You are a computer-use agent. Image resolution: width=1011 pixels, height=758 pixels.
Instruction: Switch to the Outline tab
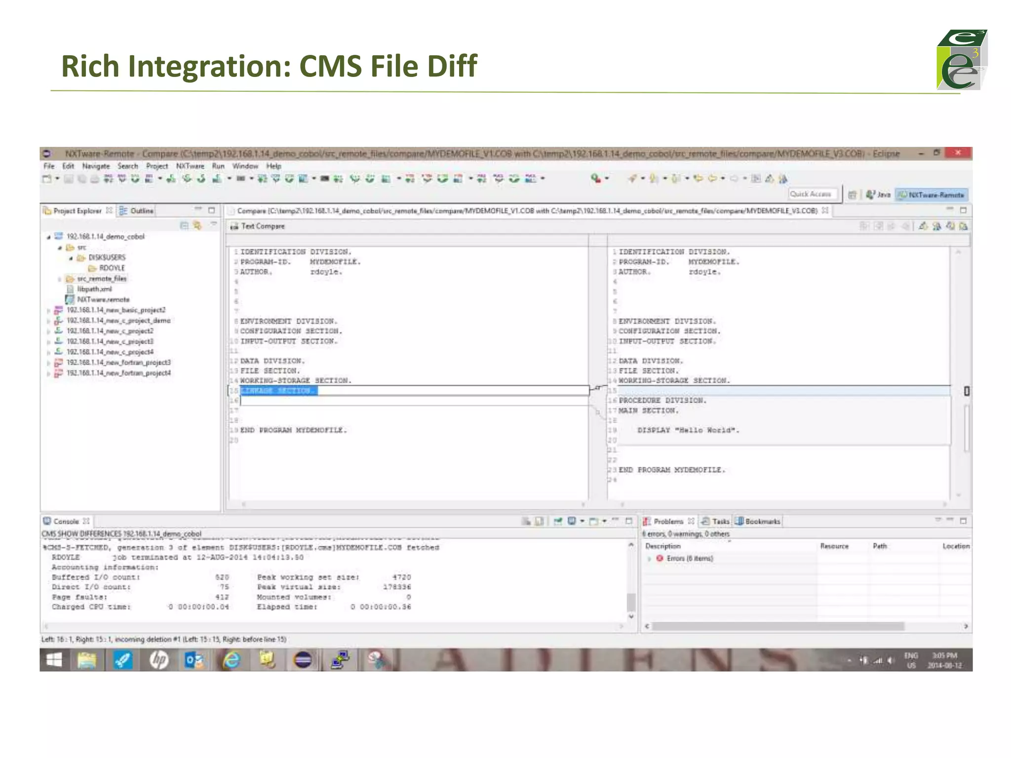(136, 211)
